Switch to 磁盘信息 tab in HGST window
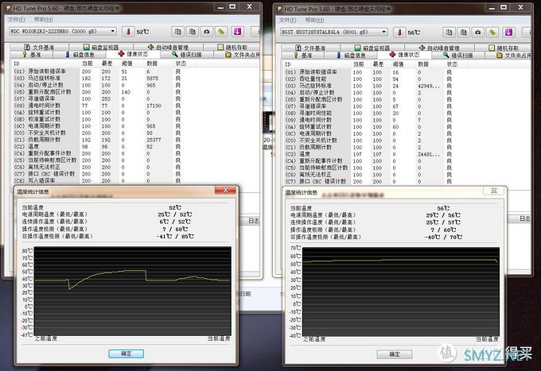 pyautogui.click(x=351, y=55)
